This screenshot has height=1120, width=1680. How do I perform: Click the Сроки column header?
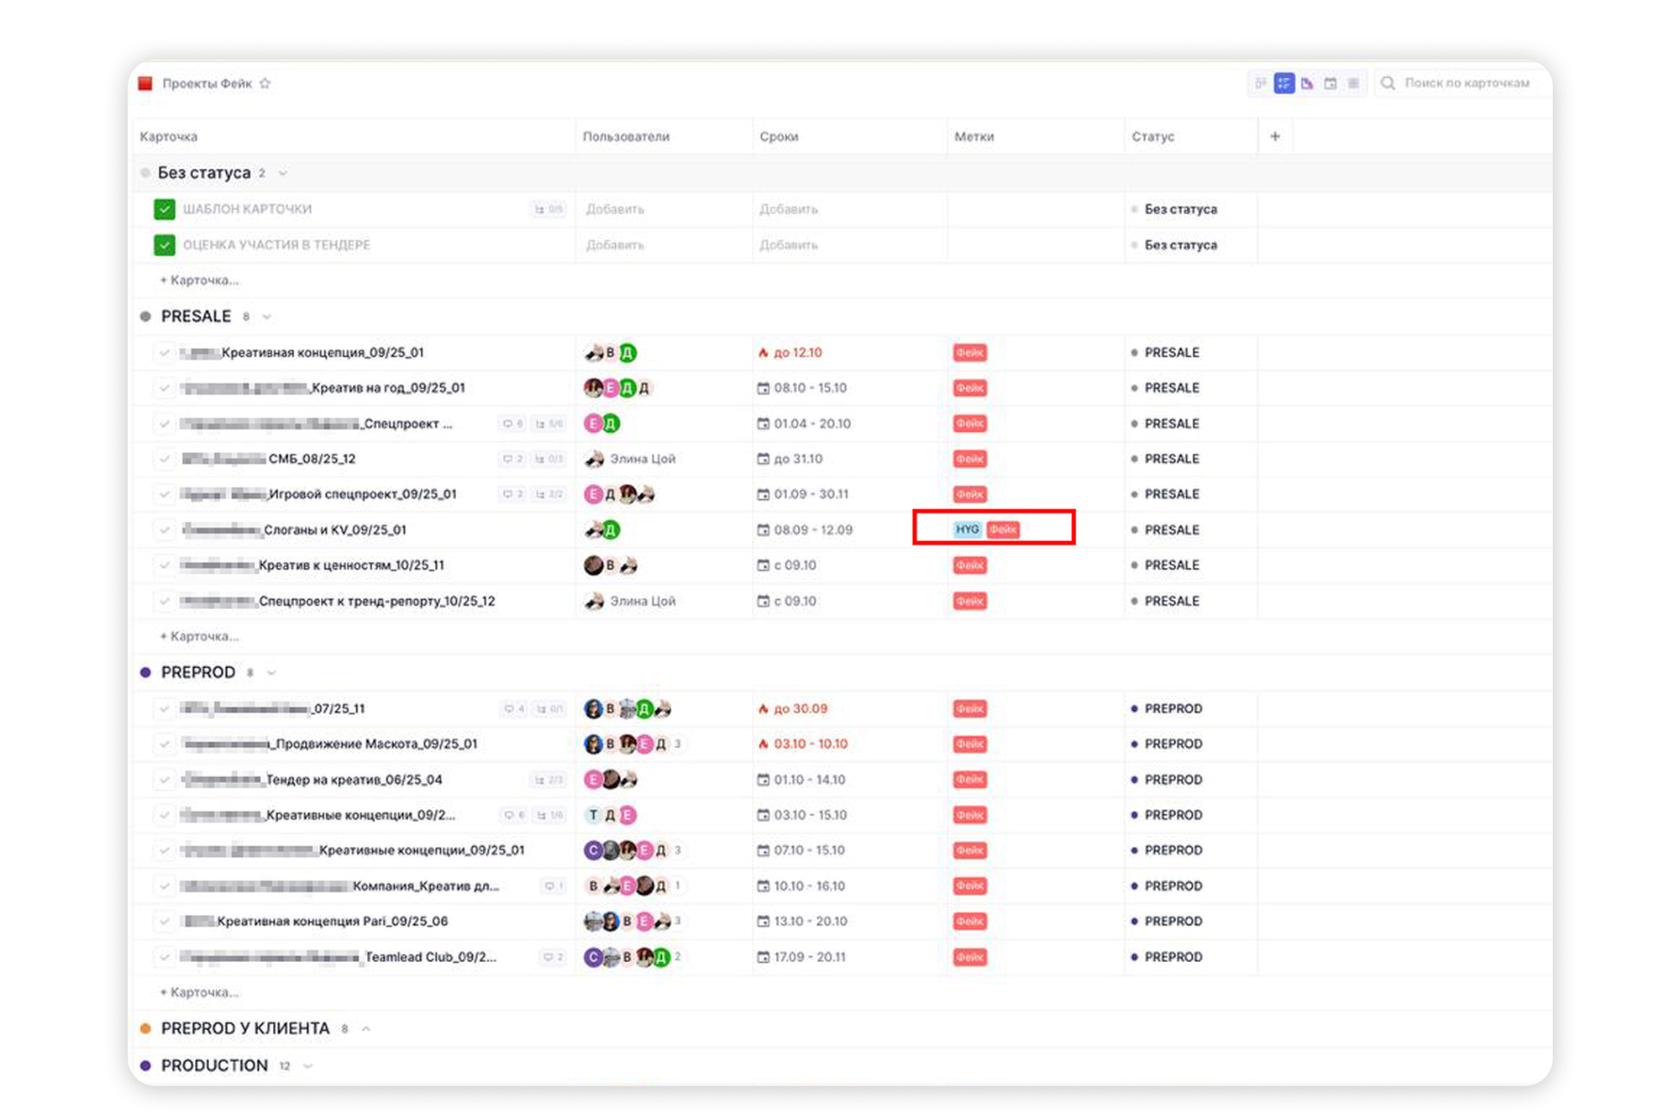click(779, 136)
